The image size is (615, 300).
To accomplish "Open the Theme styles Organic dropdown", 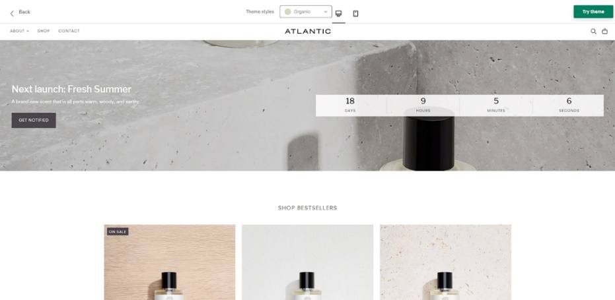I will [306, 12].
